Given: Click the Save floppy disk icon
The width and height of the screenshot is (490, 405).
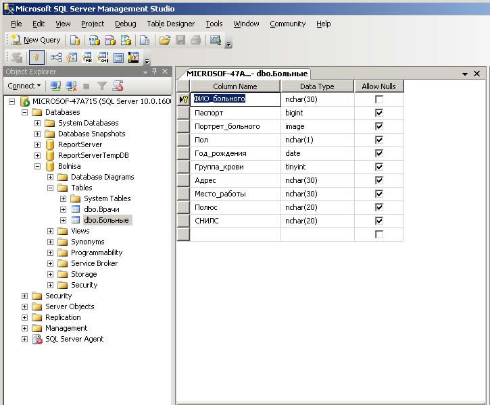Looking at the screenshot, I should 180,40.
